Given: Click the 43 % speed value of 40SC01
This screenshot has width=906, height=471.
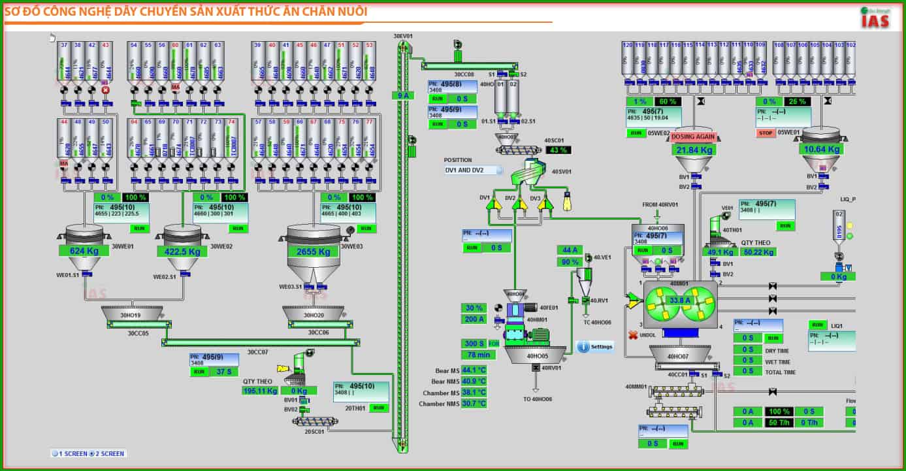Looking at the screenshot, I should [558, 150].
